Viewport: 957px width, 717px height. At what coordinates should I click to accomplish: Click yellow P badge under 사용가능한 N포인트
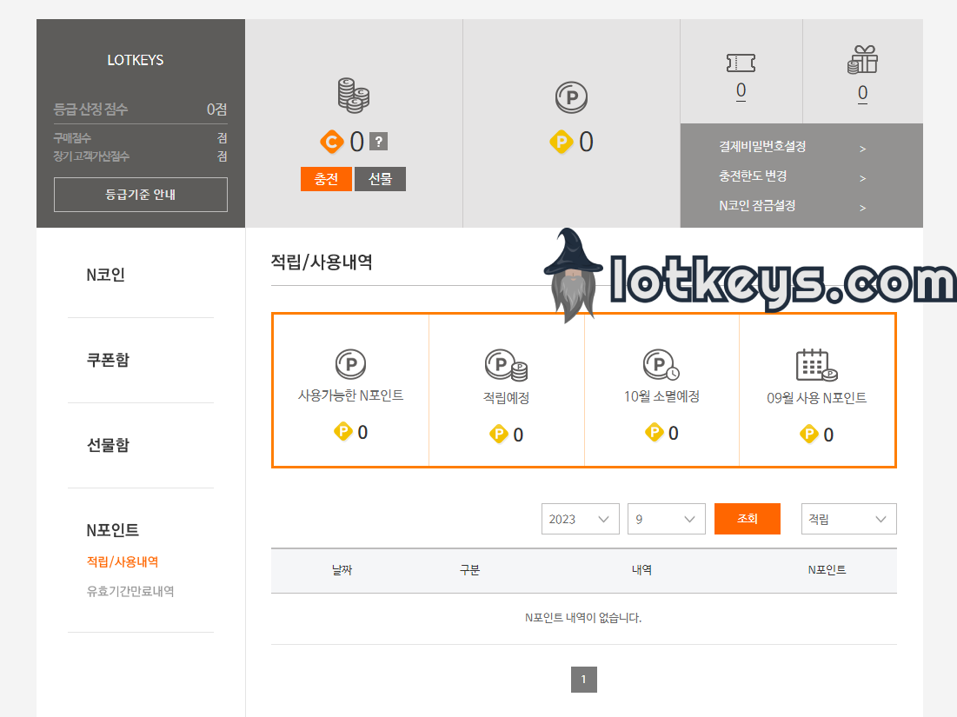pyautogui.click(x=343, y=432)
